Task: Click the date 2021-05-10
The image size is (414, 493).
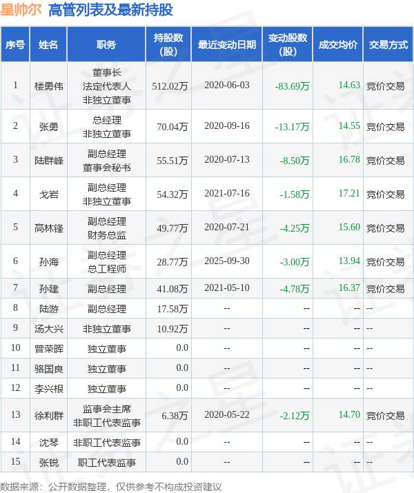Action: 227,288
